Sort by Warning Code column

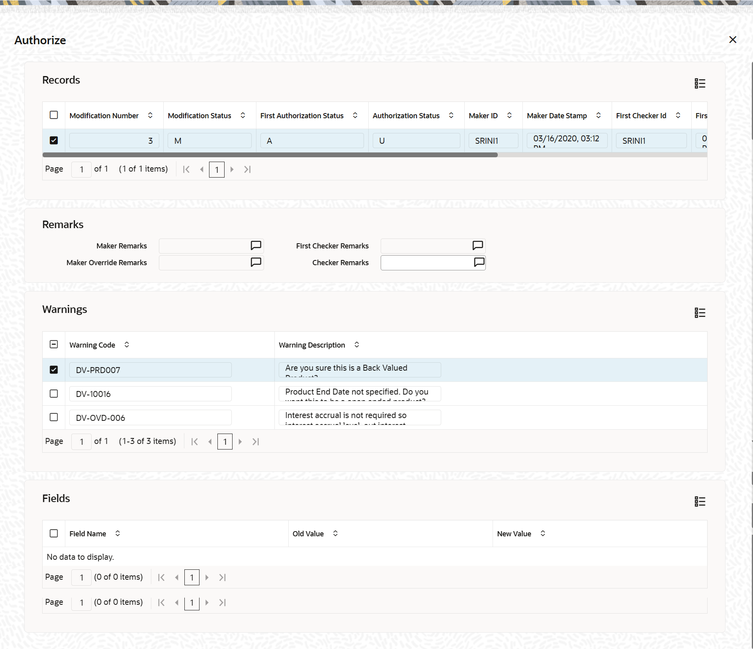127,344
